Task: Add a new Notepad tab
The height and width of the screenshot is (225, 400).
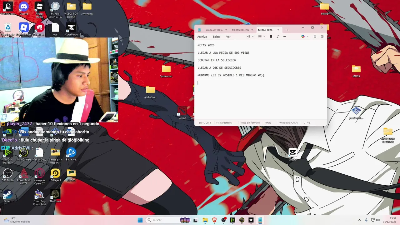Action: click(x=287, y=30)
